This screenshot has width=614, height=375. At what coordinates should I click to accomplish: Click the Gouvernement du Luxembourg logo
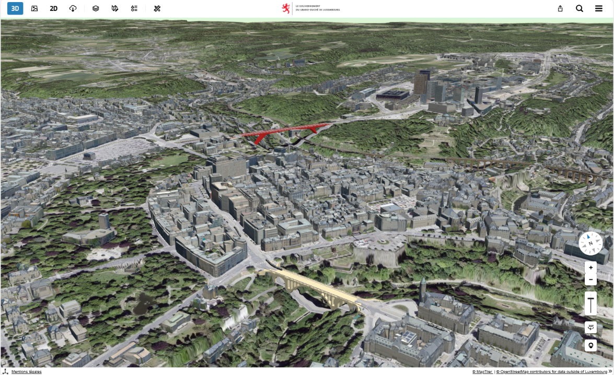pos(311,8)
